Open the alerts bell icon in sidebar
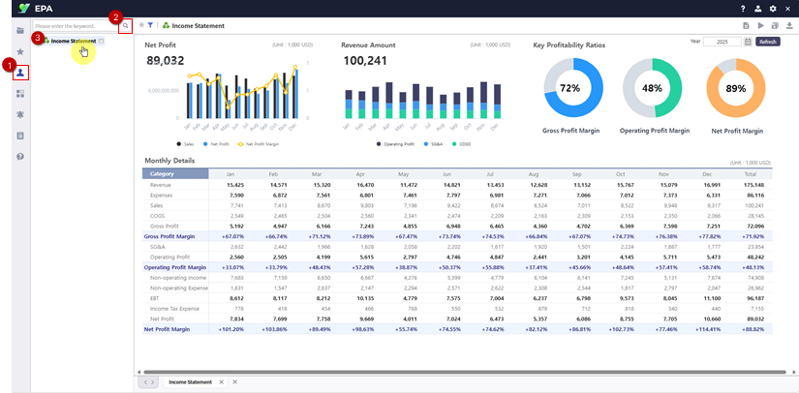799x393 pixels. click(20, 114)
